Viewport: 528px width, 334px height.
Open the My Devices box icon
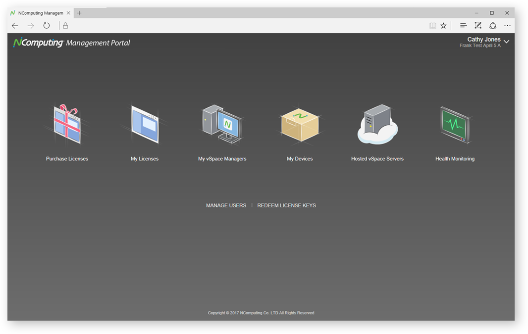(x=300, y=126)
